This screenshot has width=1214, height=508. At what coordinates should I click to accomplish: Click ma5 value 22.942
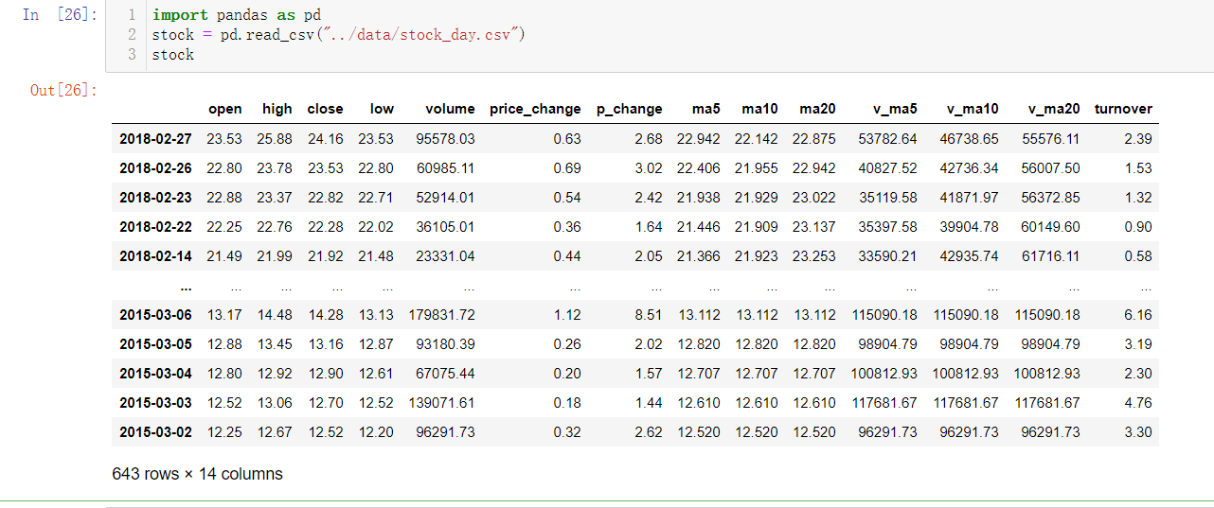pos(699,139)
